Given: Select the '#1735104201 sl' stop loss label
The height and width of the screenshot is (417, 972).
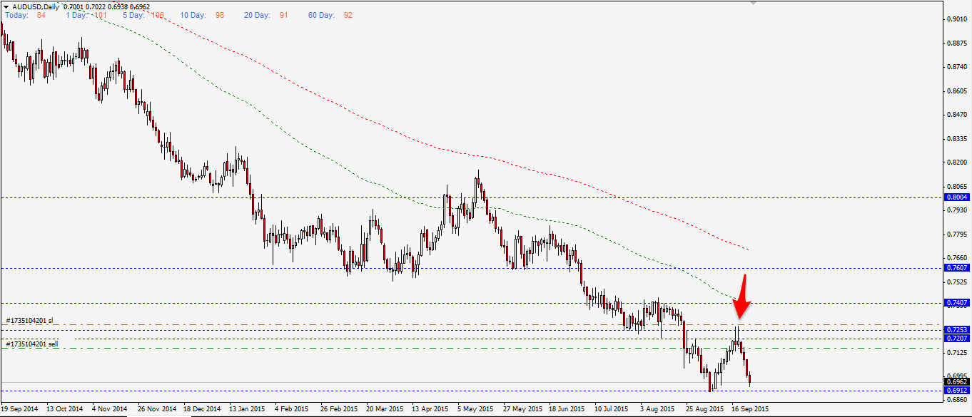Looking at the screenshot, I should 29,321.
